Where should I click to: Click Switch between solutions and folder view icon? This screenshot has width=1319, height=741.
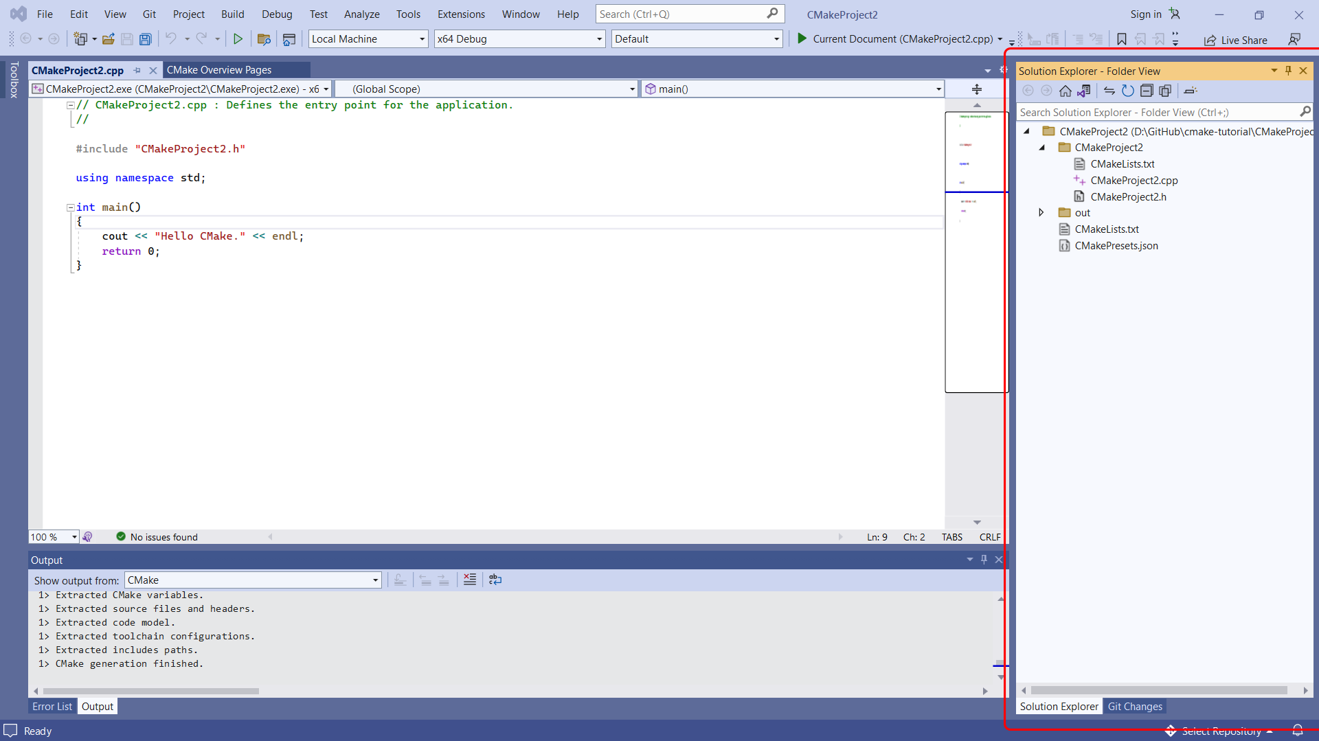click(1083, 91)
